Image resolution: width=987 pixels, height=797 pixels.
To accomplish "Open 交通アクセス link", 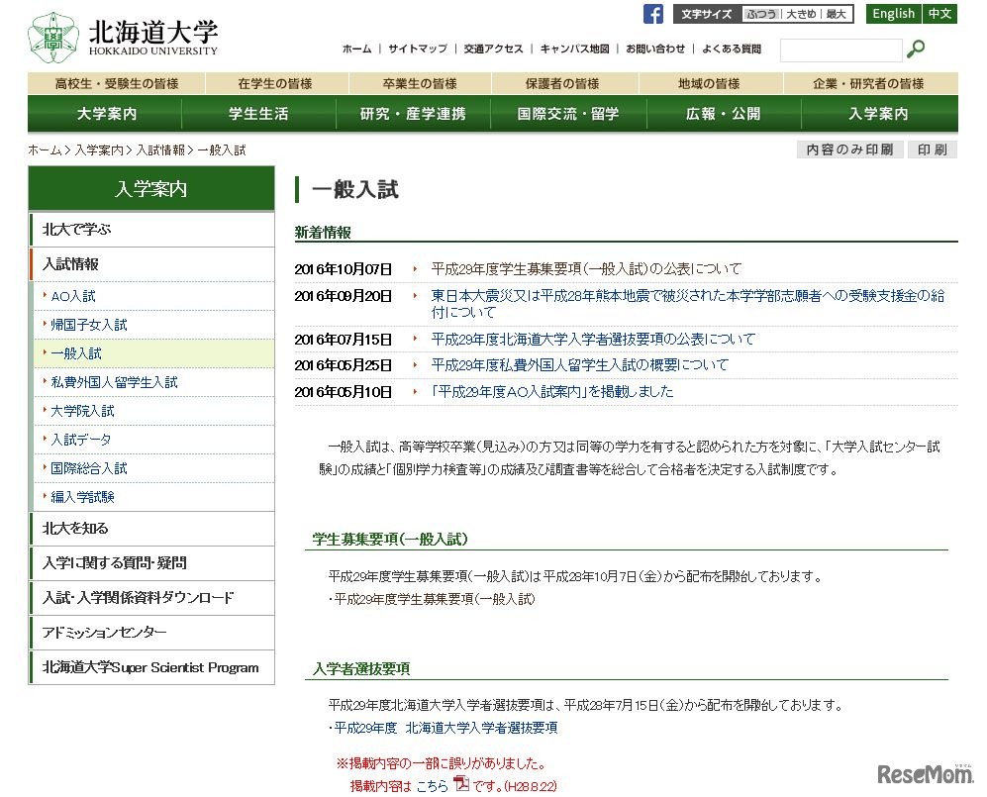I will coord(493,49).
